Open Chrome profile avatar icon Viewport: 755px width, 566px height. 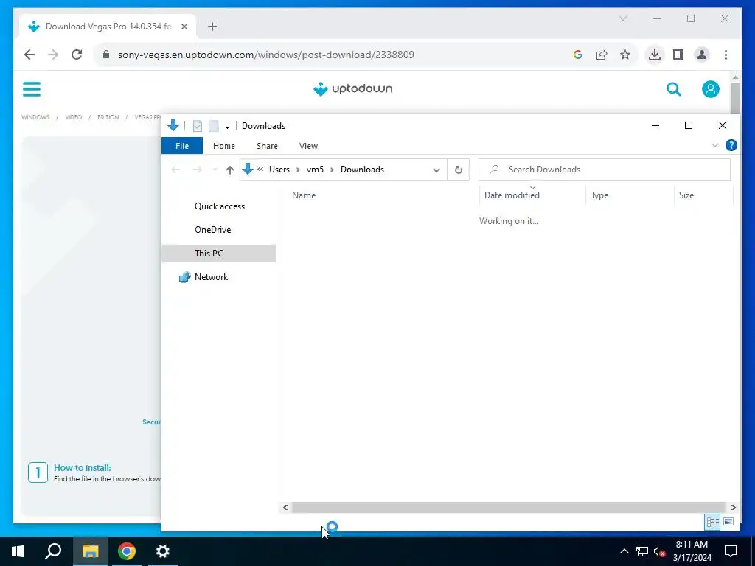coord(702,55)
